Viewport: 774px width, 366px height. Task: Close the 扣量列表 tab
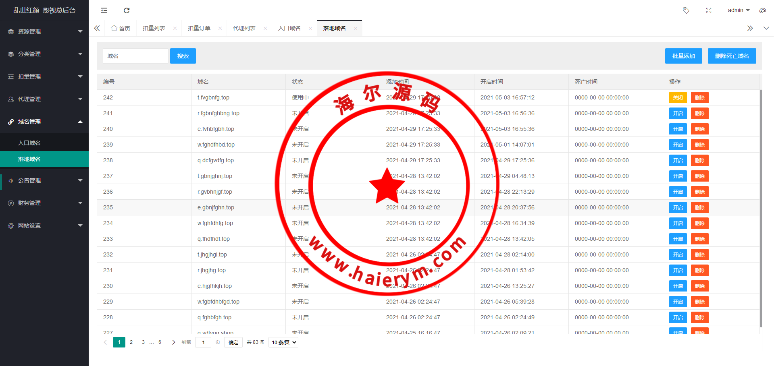[x=175, y=28]
